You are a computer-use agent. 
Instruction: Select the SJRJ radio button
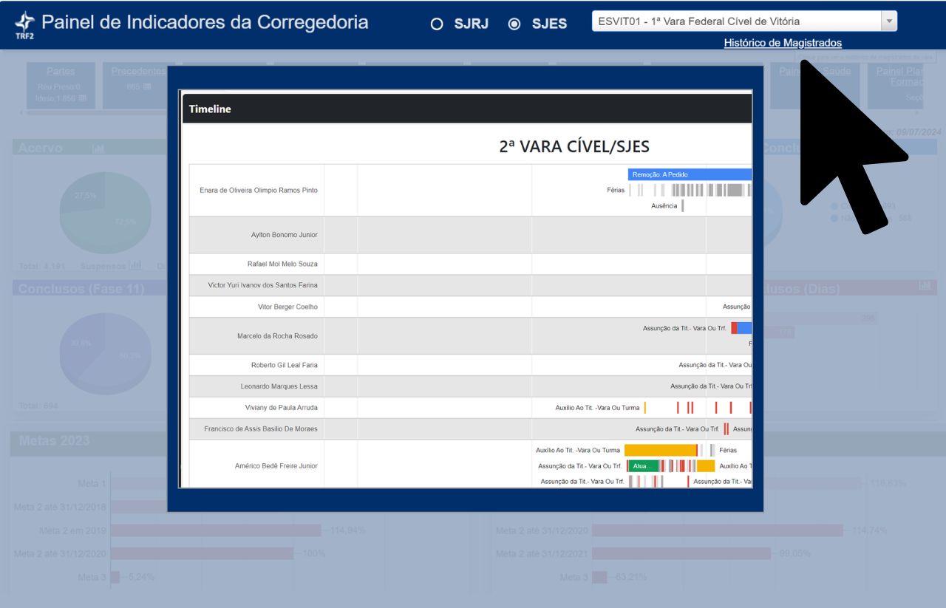[x=437, y=24]
